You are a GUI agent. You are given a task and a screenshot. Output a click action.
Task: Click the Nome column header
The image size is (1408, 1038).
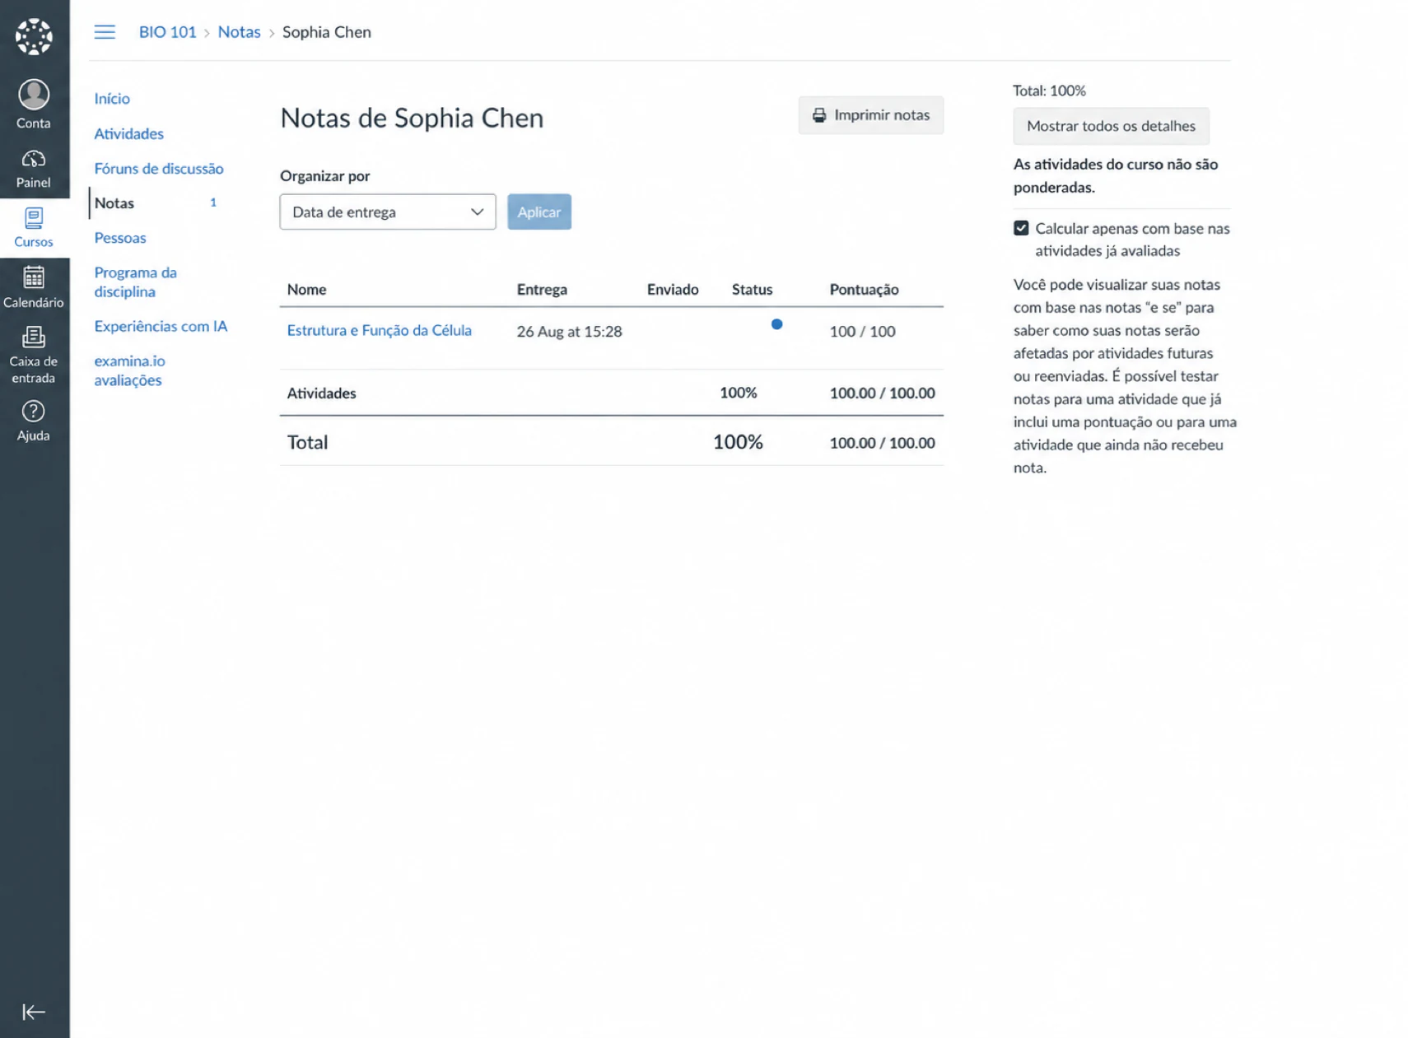(x=307, y=289)
